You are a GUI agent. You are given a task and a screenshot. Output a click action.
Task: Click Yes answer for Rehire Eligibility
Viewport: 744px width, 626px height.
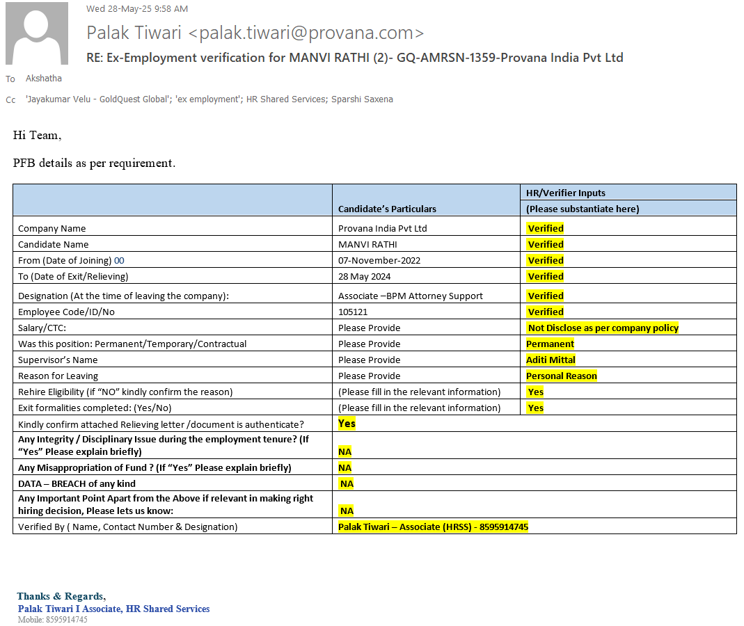tap(535, 392)
